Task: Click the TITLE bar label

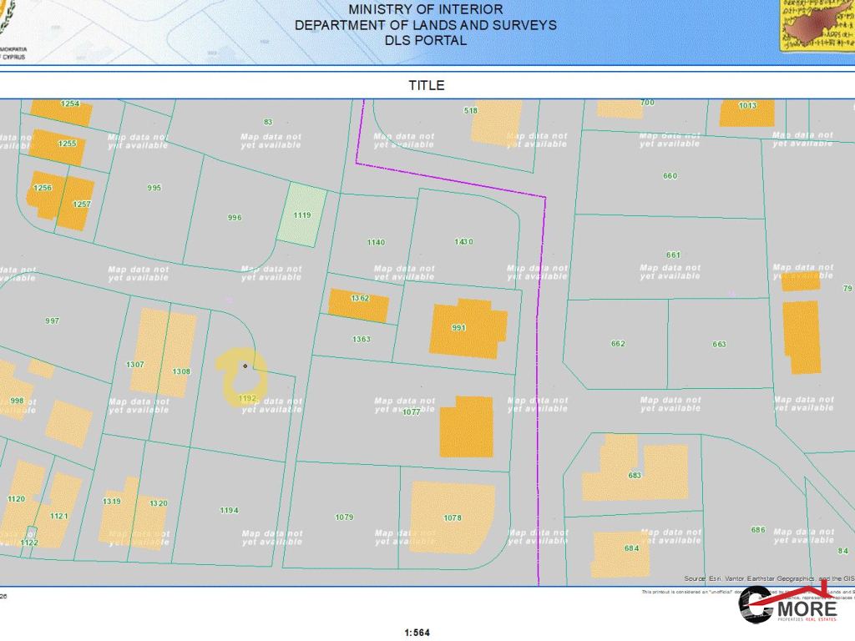Action: 427,85
